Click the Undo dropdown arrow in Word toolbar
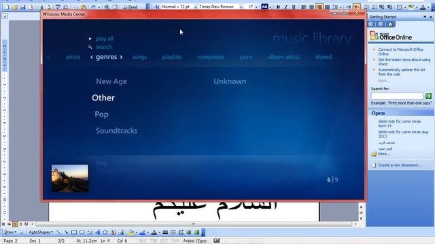 [99, 7]
